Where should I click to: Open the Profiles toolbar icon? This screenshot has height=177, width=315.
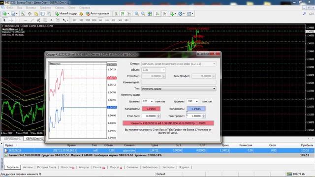[x=13, y=14]
